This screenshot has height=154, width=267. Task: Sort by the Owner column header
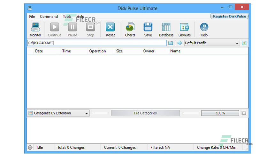click(x=155, y=51)
